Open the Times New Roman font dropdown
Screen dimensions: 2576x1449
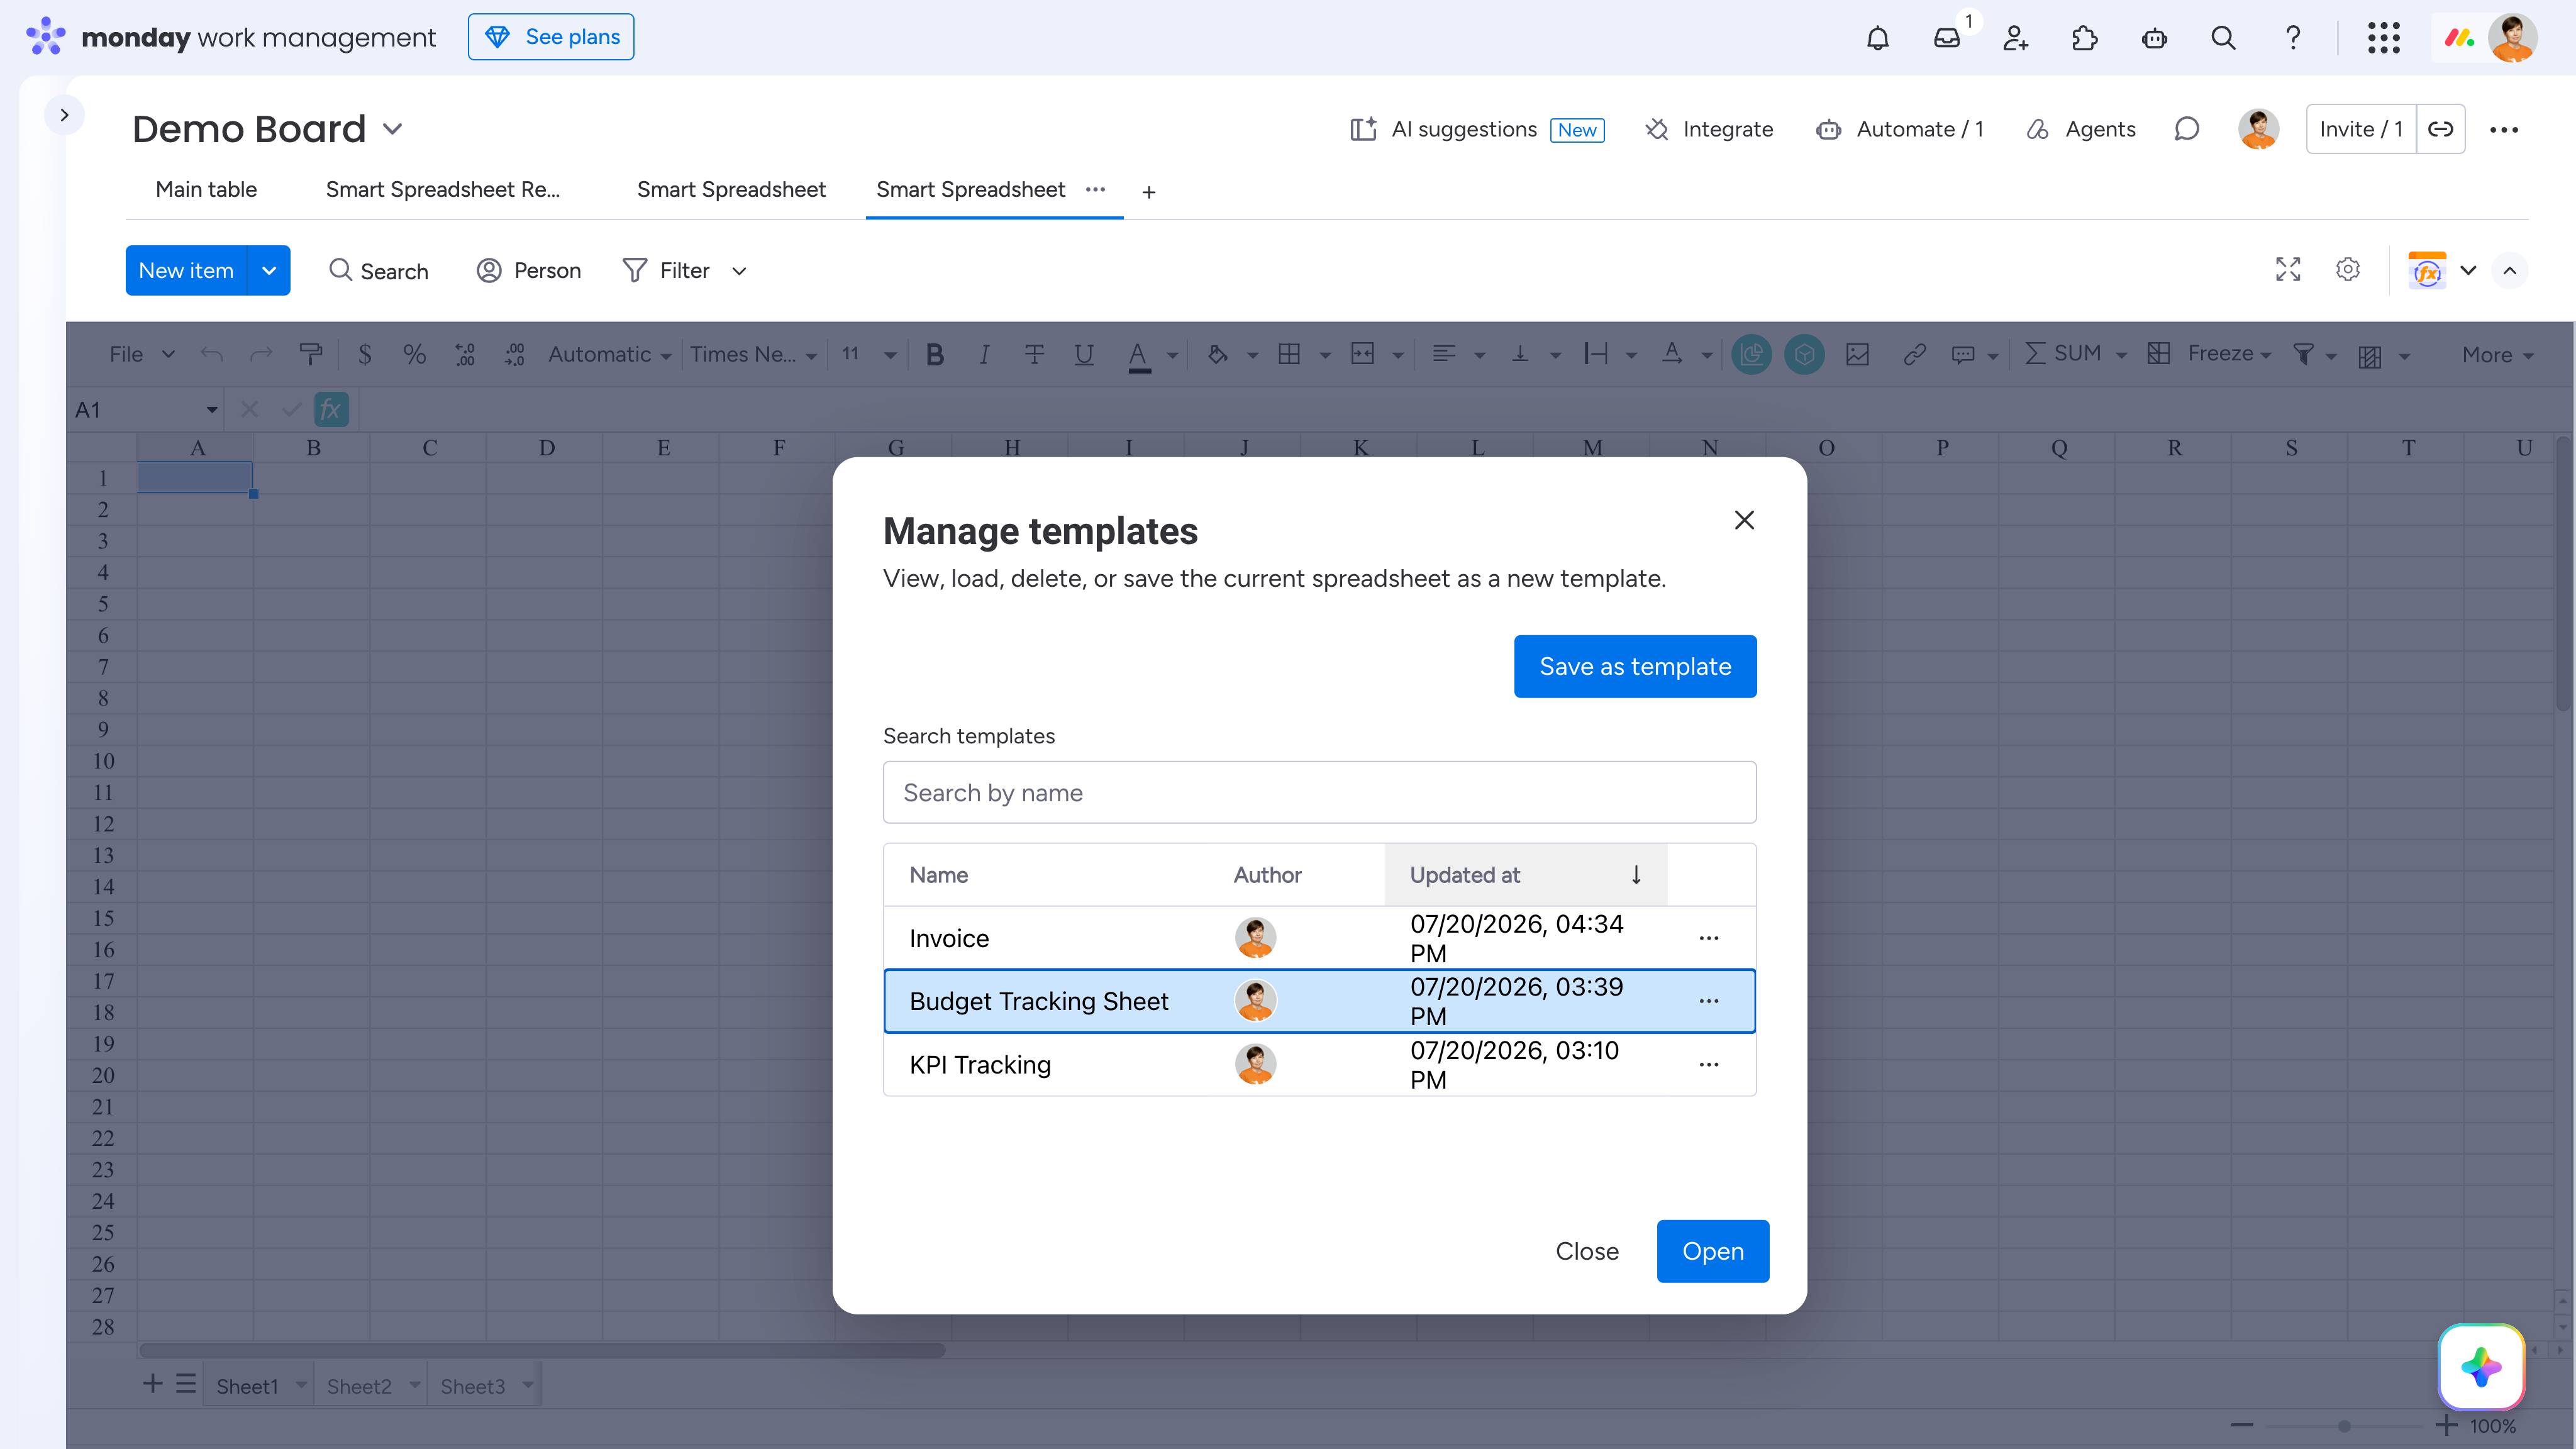753,354
